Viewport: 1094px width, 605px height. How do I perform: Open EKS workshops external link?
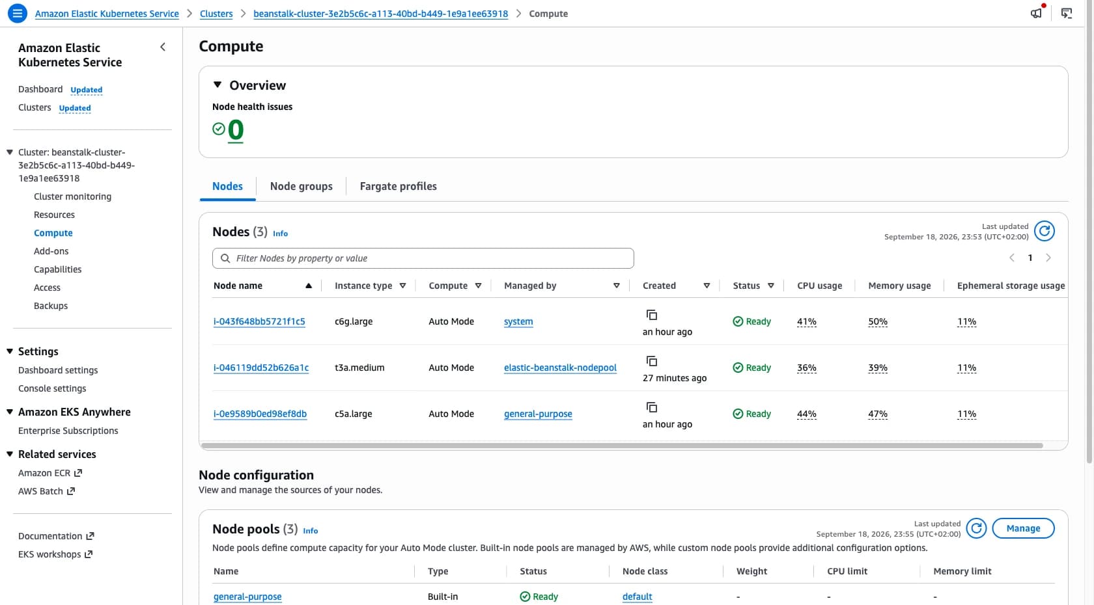[55, 554]
